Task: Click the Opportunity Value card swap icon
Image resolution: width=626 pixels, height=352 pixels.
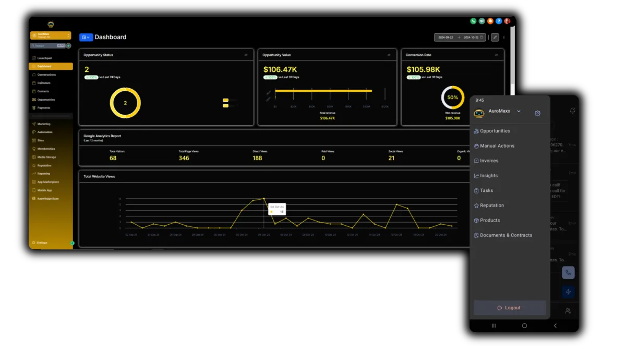Action: [x=389, y=55]
